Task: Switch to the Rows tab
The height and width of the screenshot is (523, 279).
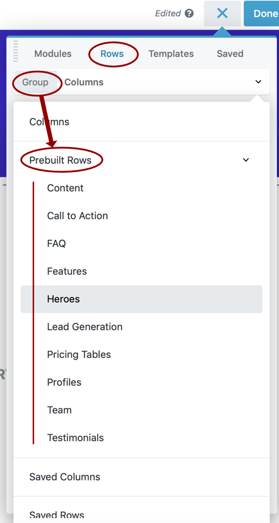Action: 112,54
